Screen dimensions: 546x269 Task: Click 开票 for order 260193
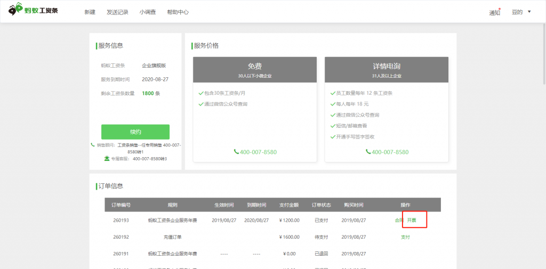412,221
